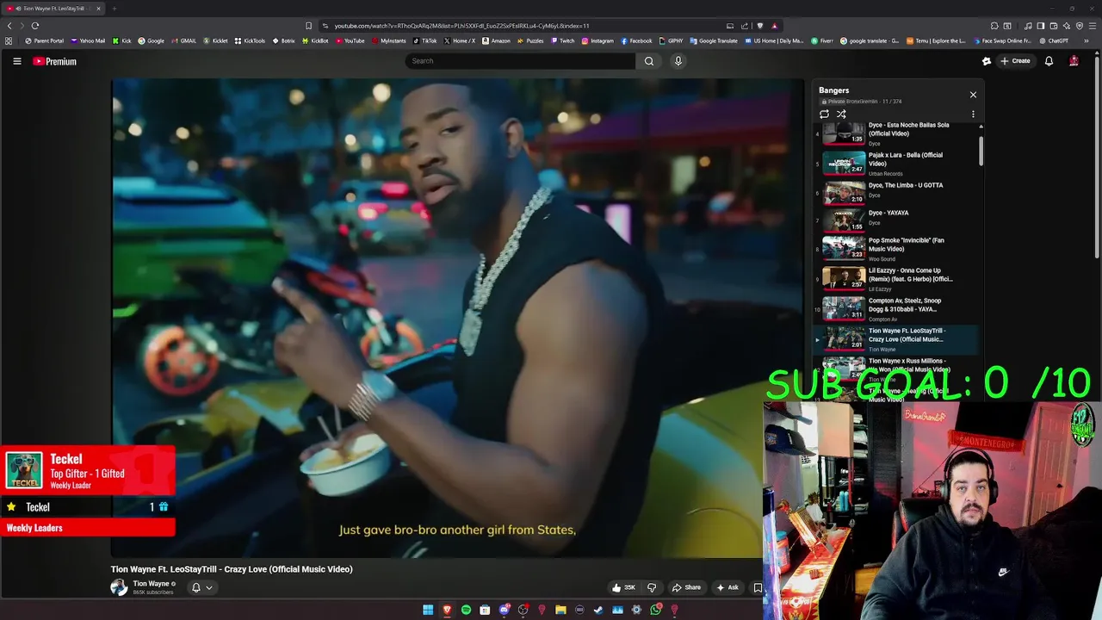Open Brave Rewards triangle icon
Screen dimensions: 1102x620
click(775, 26)
